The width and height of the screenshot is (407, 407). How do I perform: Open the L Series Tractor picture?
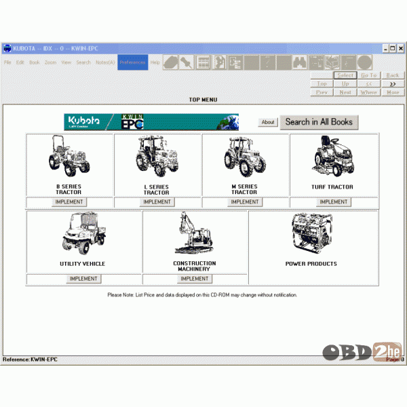157,156
